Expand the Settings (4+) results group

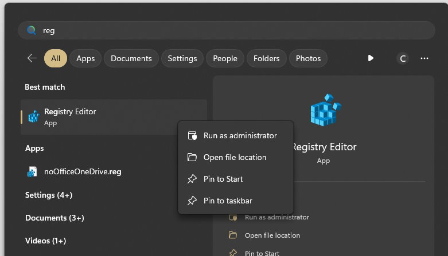(49, 195)
